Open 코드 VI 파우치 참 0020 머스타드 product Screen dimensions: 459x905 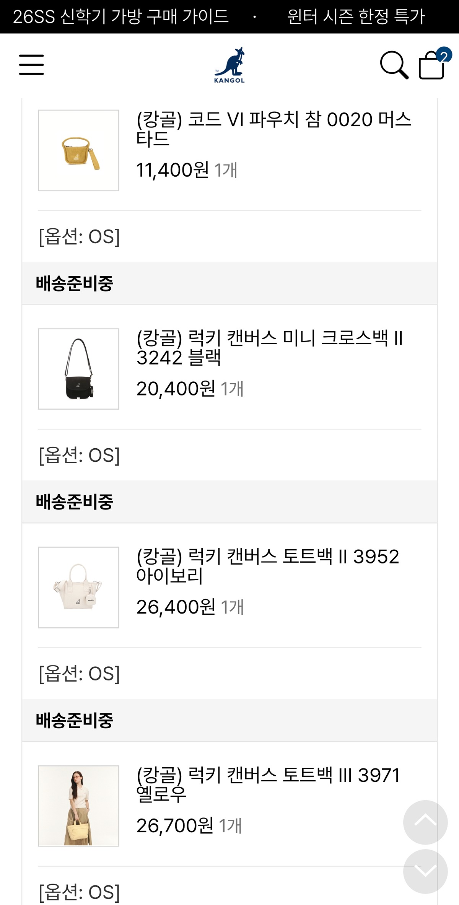coord(273,129)
